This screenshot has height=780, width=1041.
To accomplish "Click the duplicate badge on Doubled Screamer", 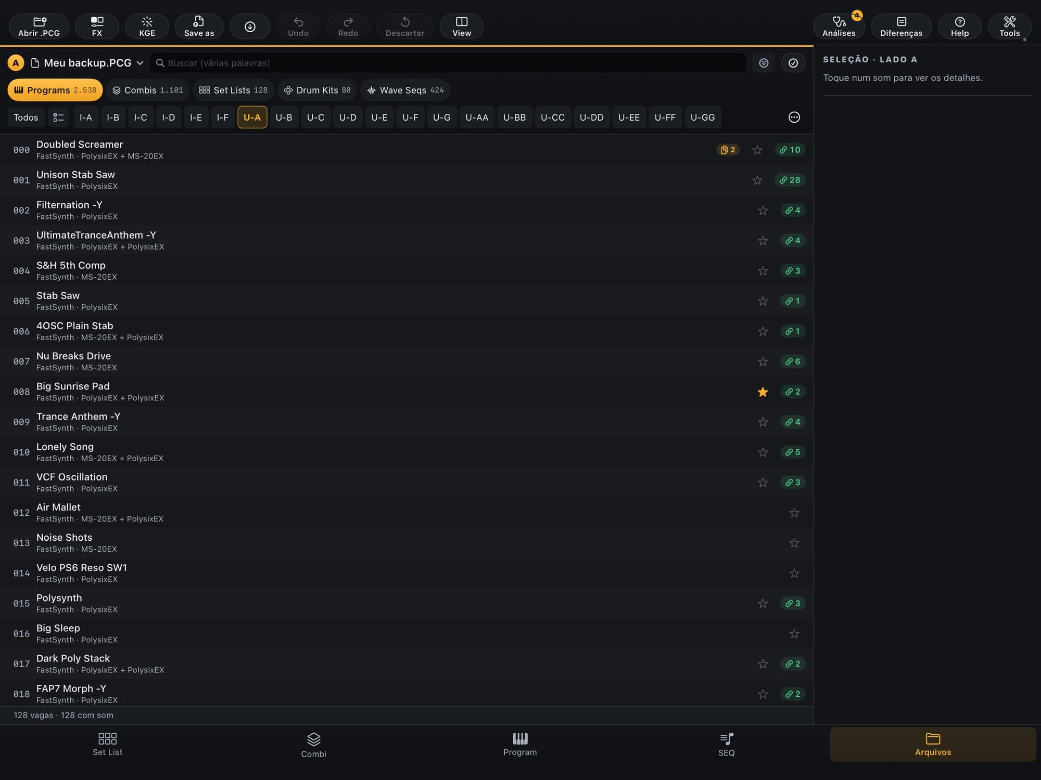I will [728, 150].
